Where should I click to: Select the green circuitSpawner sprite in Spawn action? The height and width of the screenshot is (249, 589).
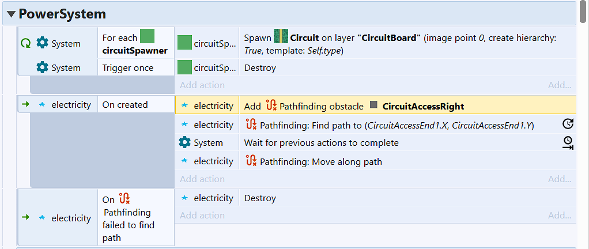tap(184, 43)
